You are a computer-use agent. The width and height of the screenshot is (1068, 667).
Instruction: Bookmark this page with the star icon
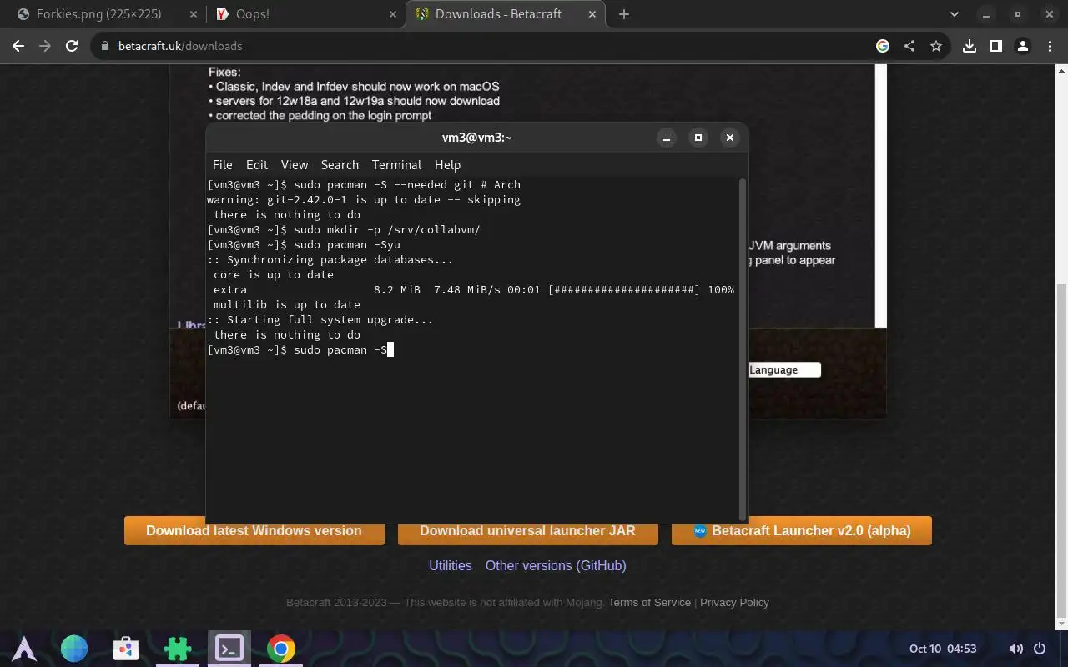936,46
